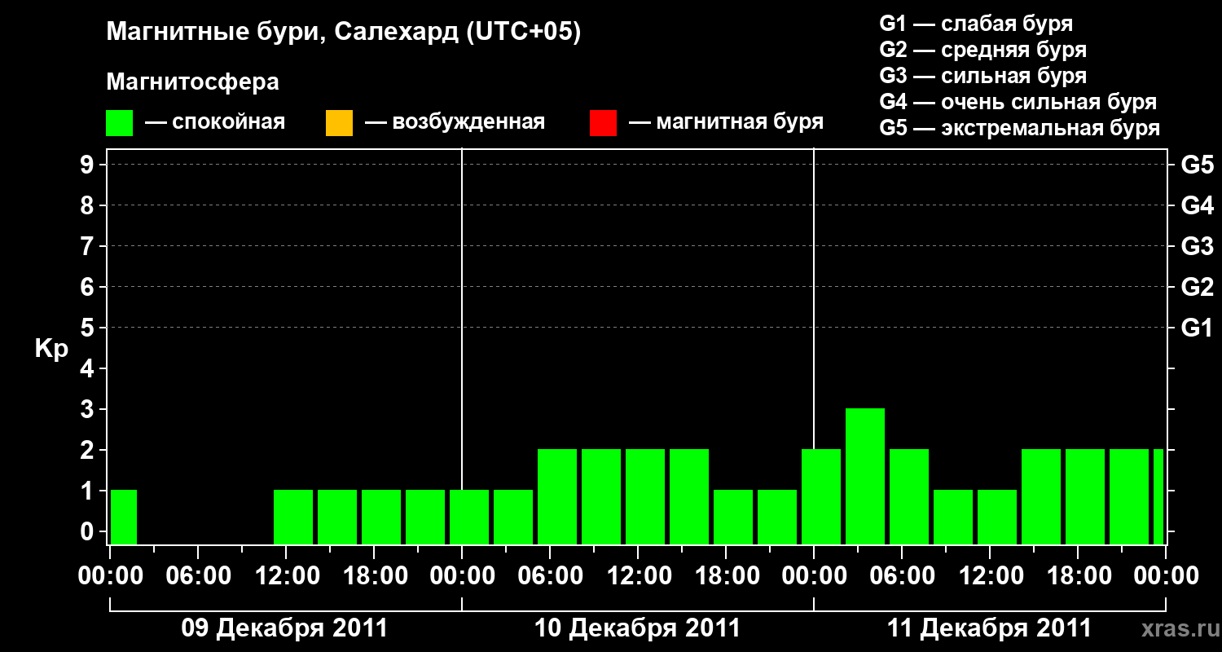Click the Kp 2 bar beginning 06:00 on 10 December

point(557,496)
